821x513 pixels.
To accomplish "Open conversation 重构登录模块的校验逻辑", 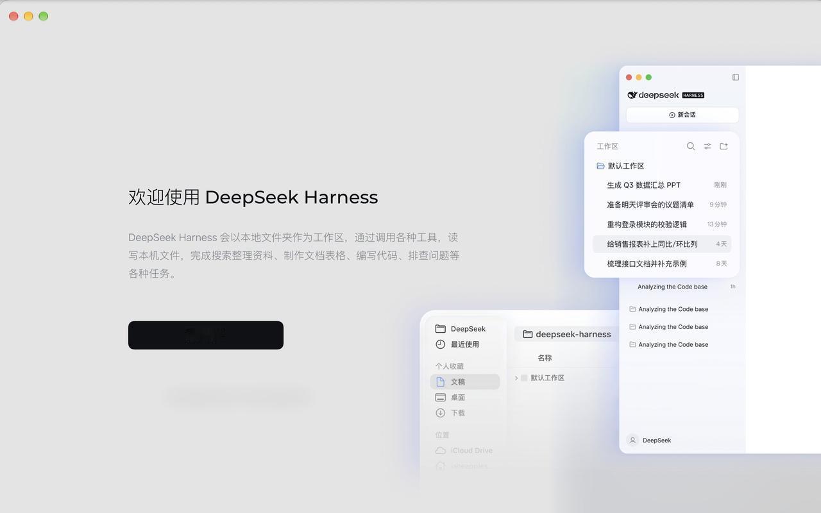I will point(662,224).
